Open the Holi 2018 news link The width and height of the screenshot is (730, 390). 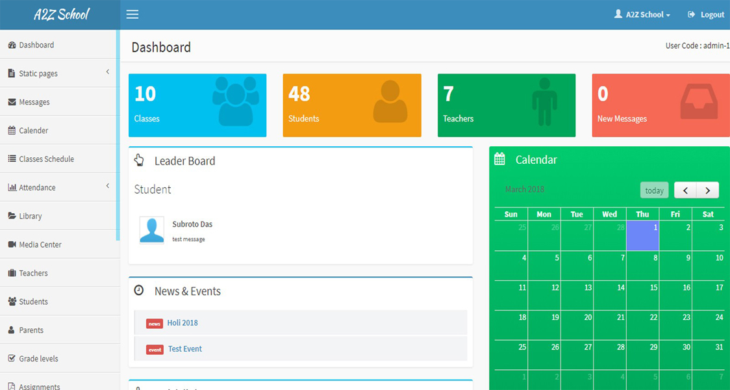pos(182,323)
